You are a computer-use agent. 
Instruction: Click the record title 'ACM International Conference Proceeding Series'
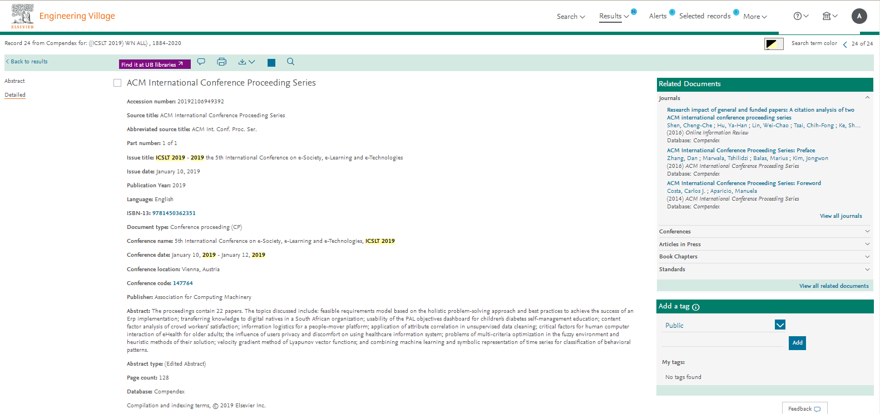pyautogui.click(x=221, y=83)
